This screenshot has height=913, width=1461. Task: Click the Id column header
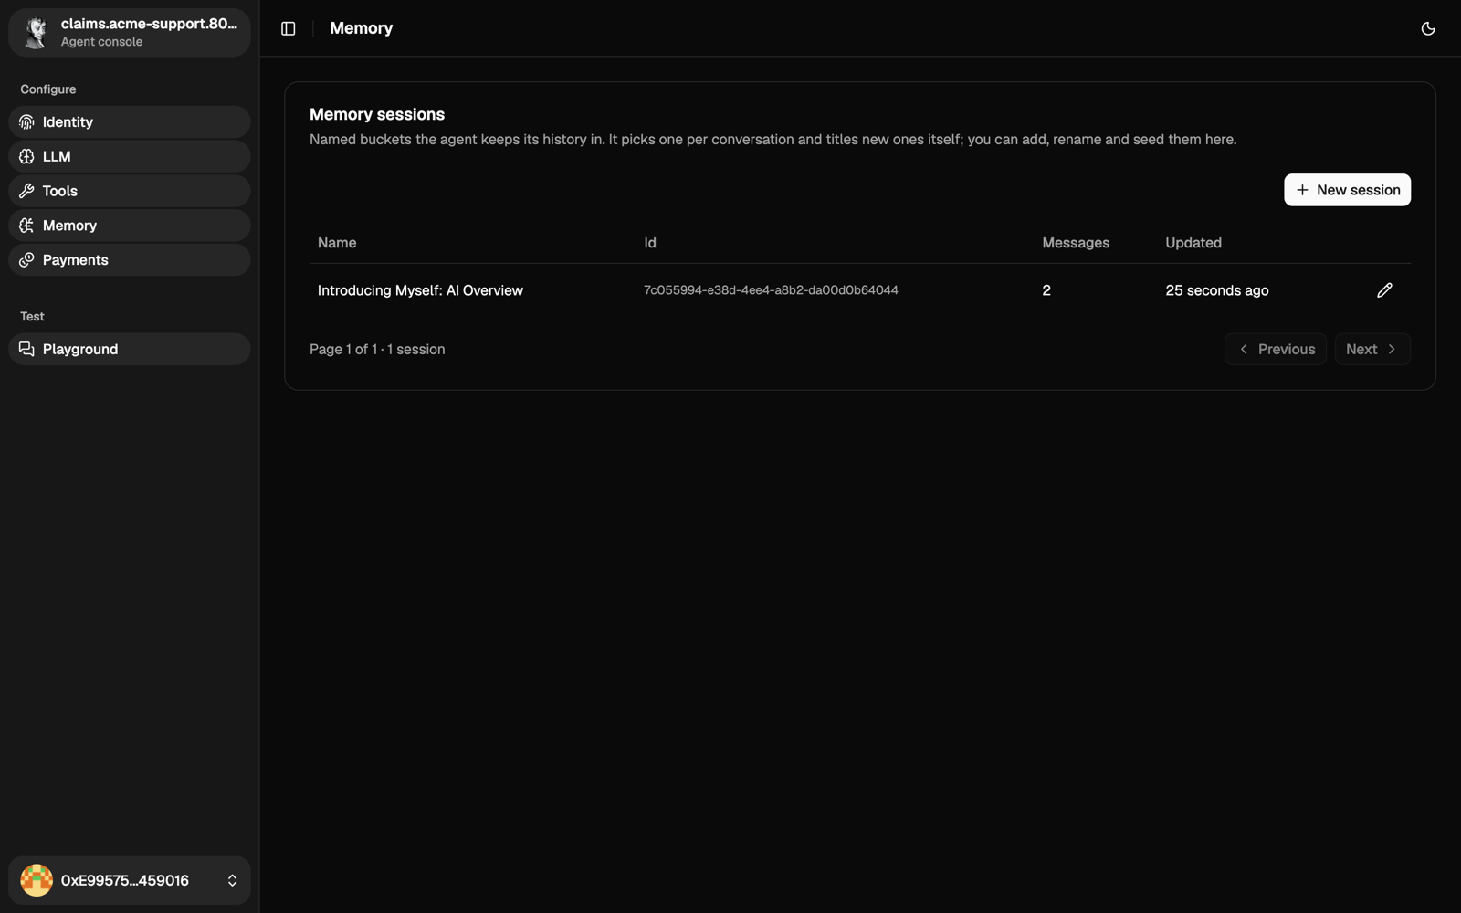pos(650,243)
